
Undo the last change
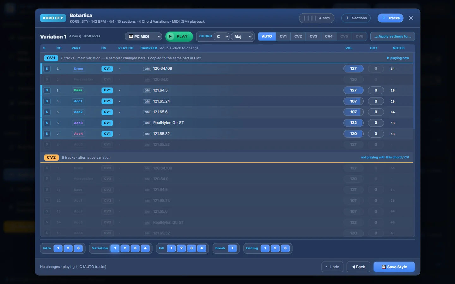[332, 267]
